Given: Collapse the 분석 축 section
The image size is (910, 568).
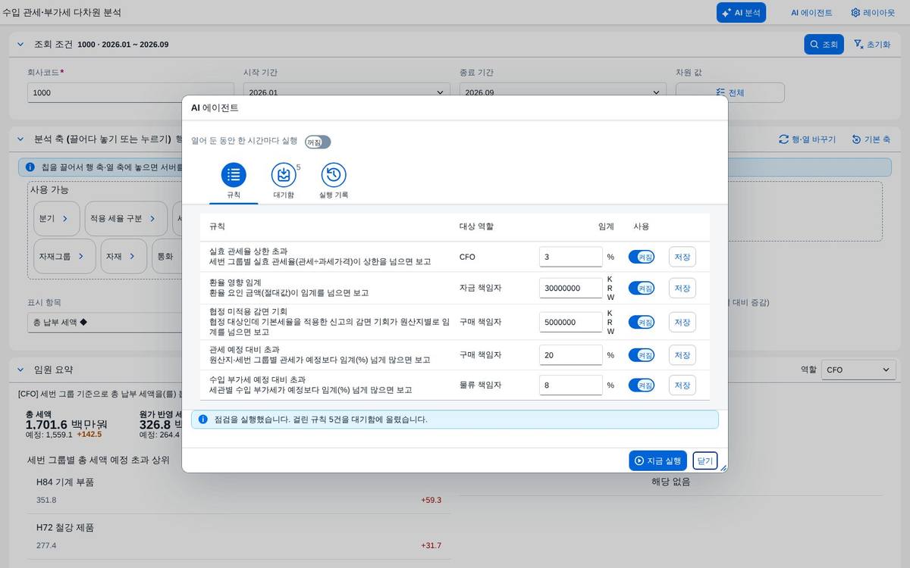Looking at the screenshot, I should [x=20, y=139].
